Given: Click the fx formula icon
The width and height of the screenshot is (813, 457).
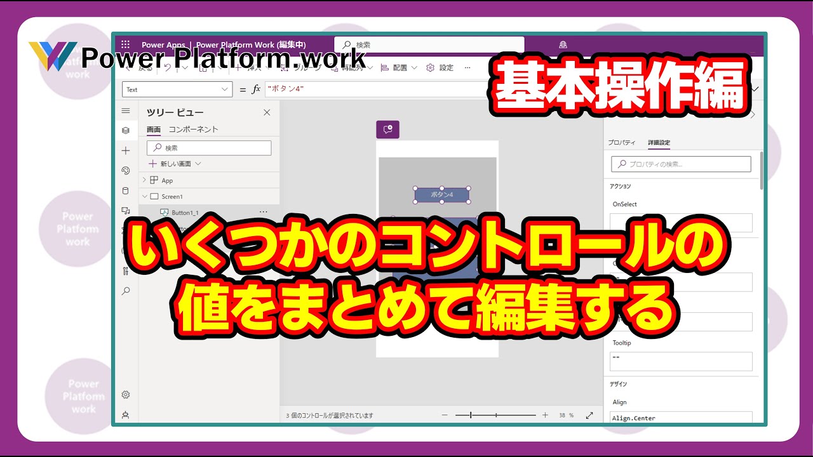Looking at the screenshot, I should [256, 89].
